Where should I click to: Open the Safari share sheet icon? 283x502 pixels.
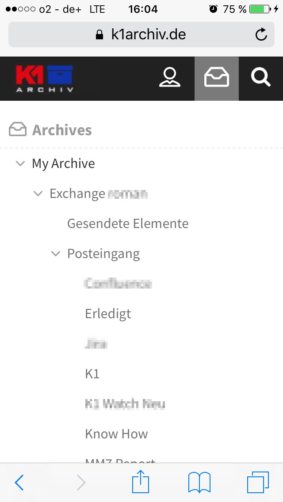[141, 481]
